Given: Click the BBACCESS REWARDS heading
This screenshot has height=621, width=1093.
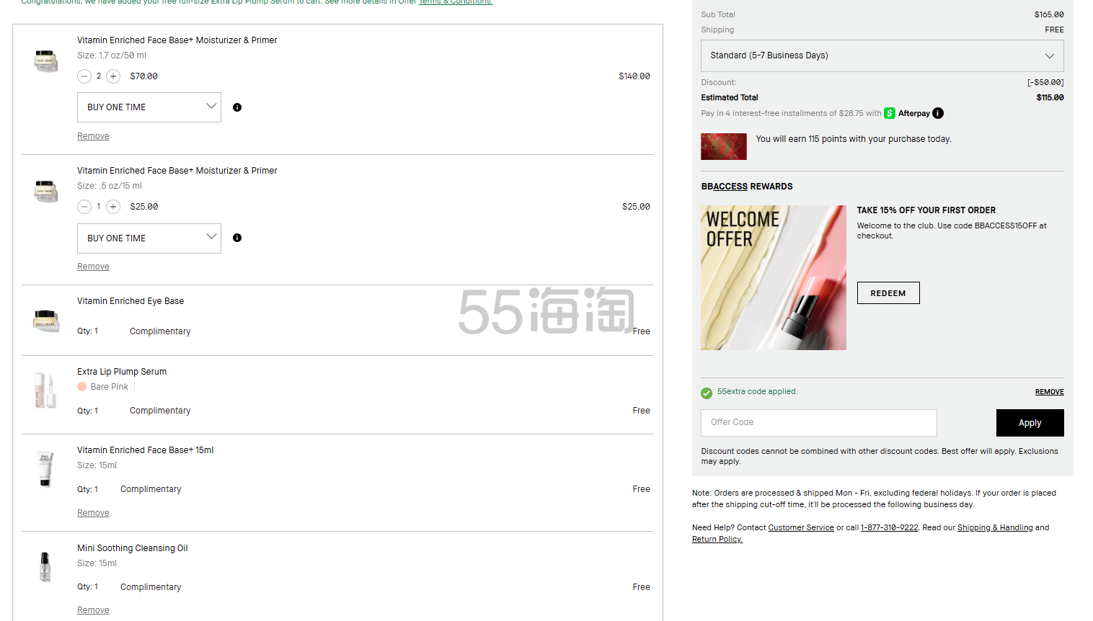Looking at the screenshot, I should (747, 187).
